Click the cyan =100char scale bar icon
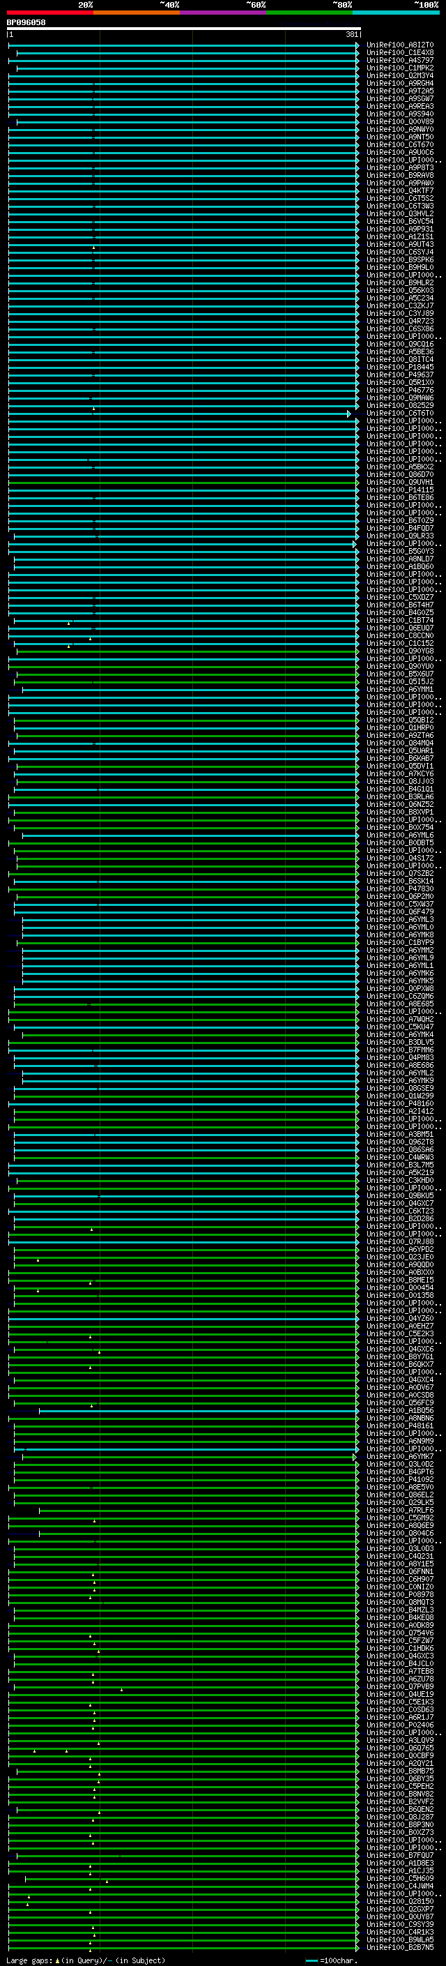Image resolution: width=446 pixels, height=1966 pixels. 311,1960
